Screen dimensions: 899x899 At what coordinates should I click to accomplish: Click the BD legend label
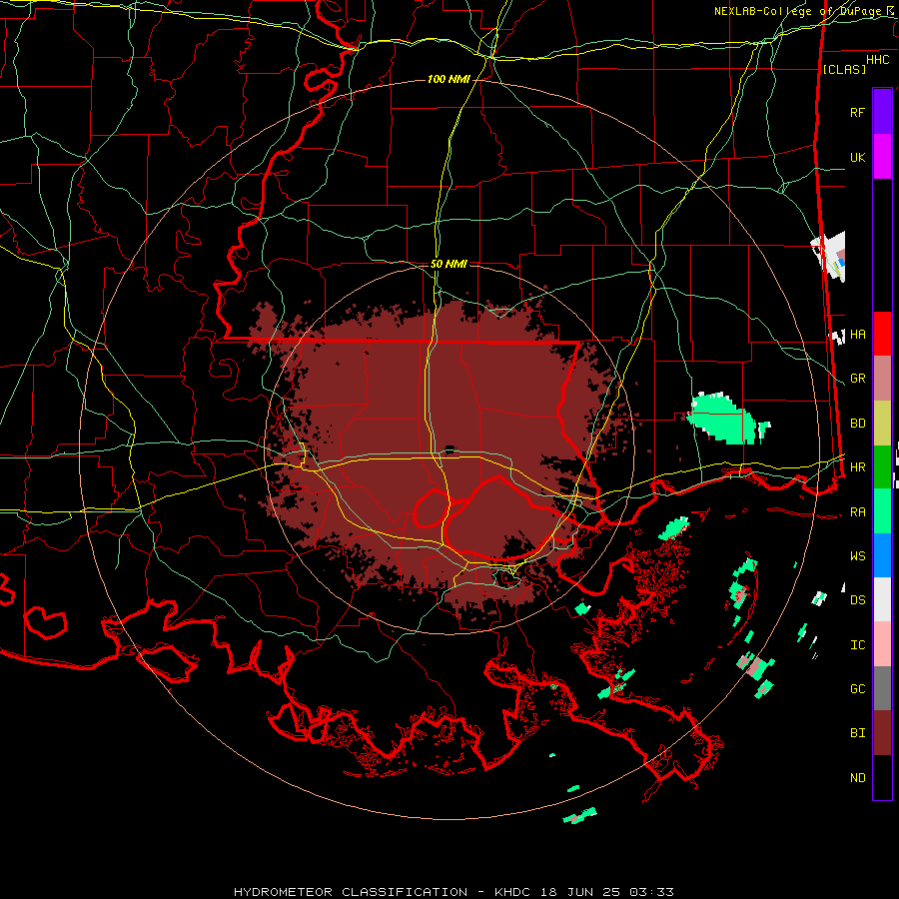tap(857, 424)
